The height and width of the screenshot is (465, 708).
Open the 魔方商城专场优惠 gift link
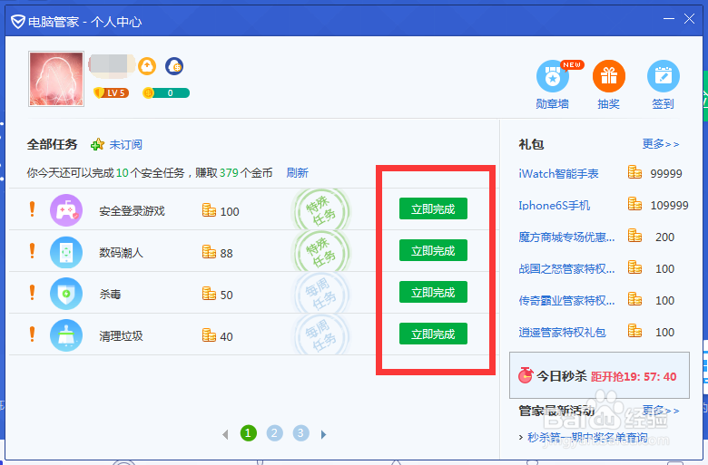click(566, 237)
